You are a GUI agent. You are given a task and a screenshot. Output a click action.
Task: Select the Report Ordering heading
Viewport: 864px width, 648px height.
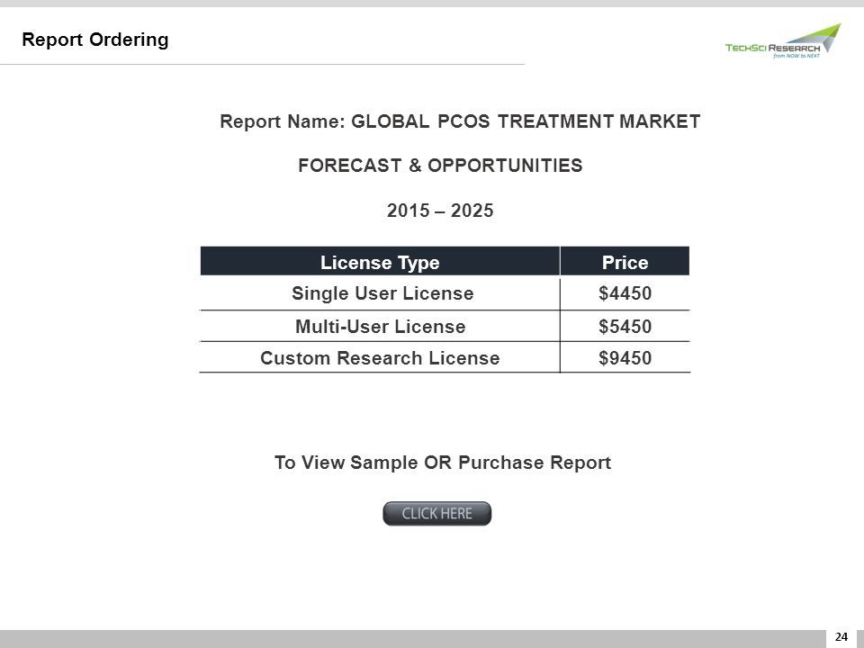pos(94,40)
